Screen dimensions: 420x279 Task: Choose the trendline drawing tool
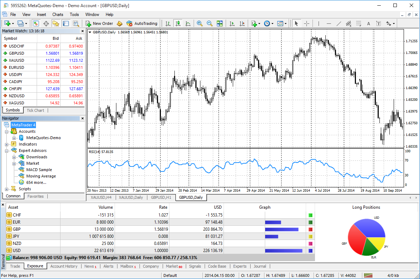click(338, 23)
